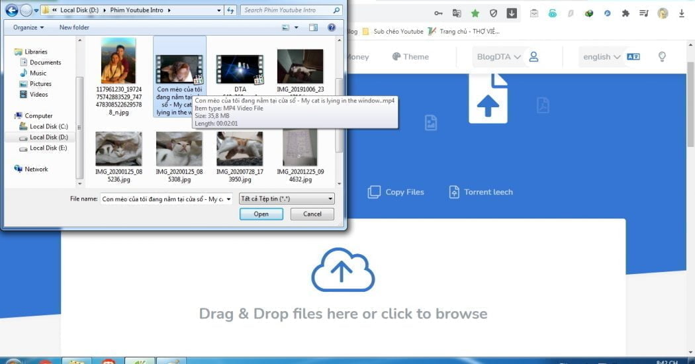The image size is (695, 364).
Task: Click the colorful cube extension icon
Action: pos(588,13)
